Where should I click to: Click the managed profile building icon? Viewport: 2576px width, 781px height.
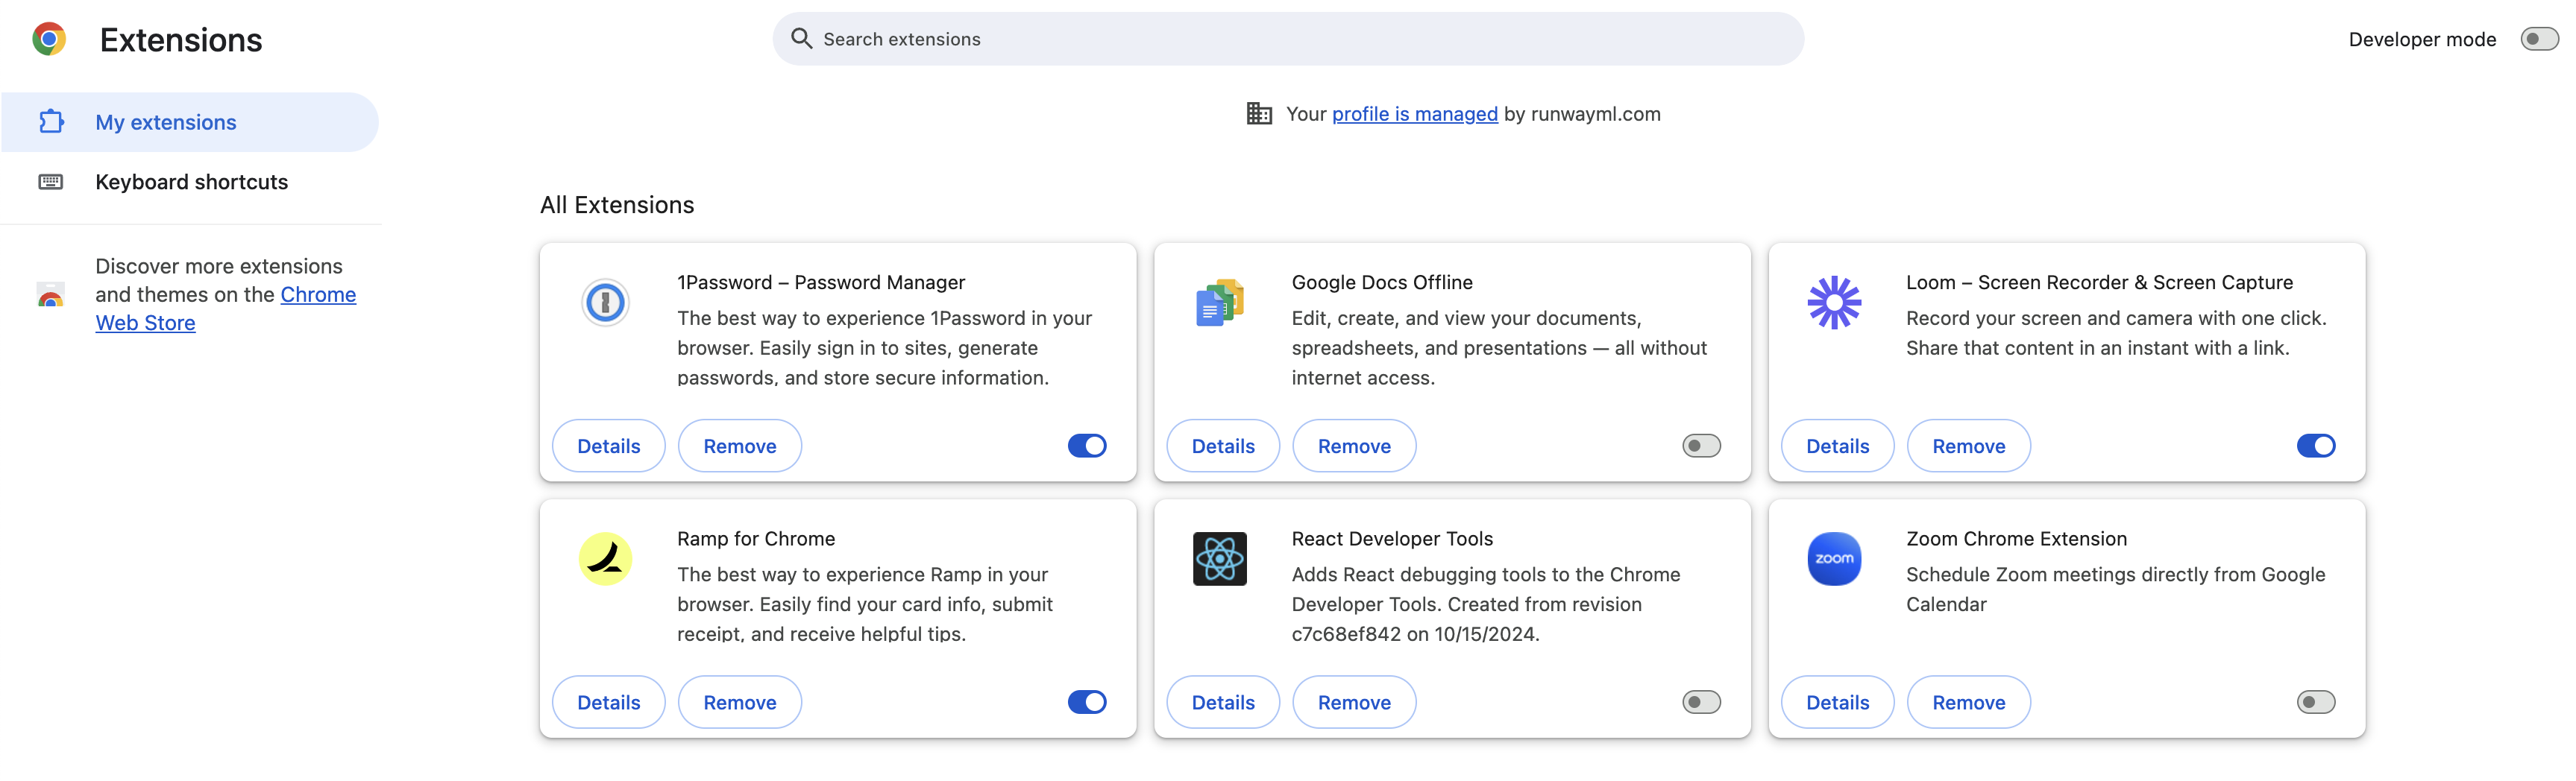click(1259, 114)
